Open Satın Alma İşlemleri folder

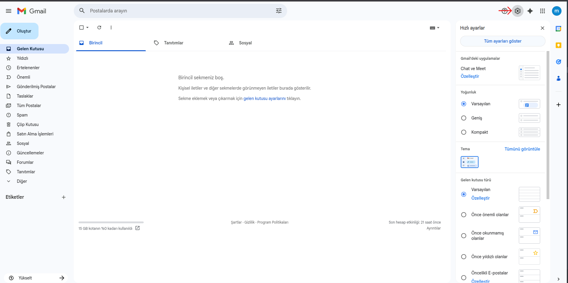point(34,134)
